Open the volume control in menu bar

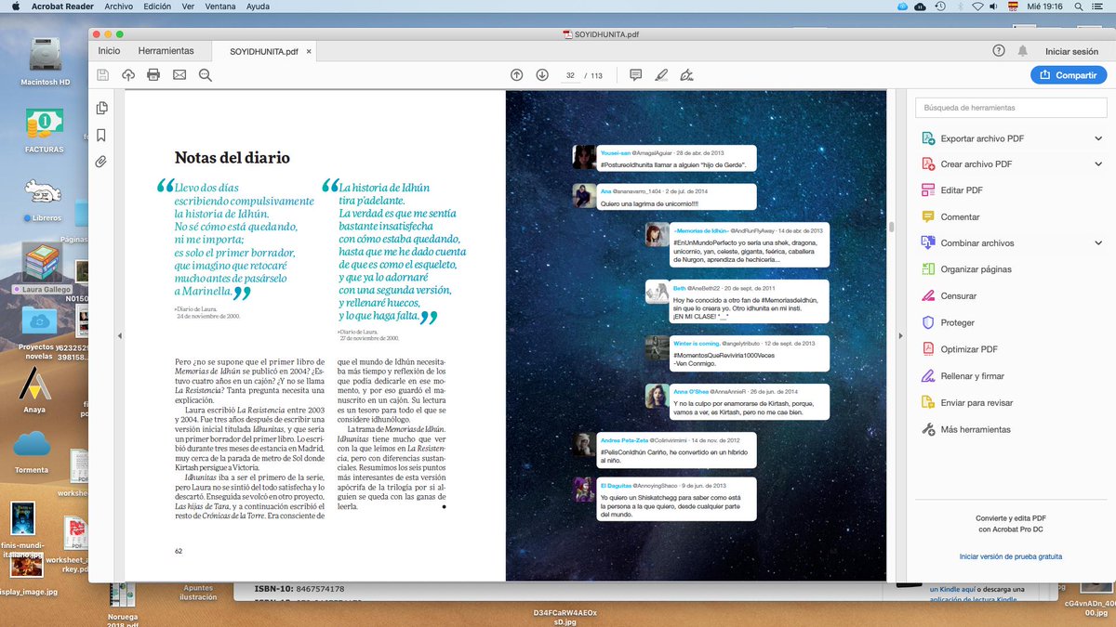994,7
